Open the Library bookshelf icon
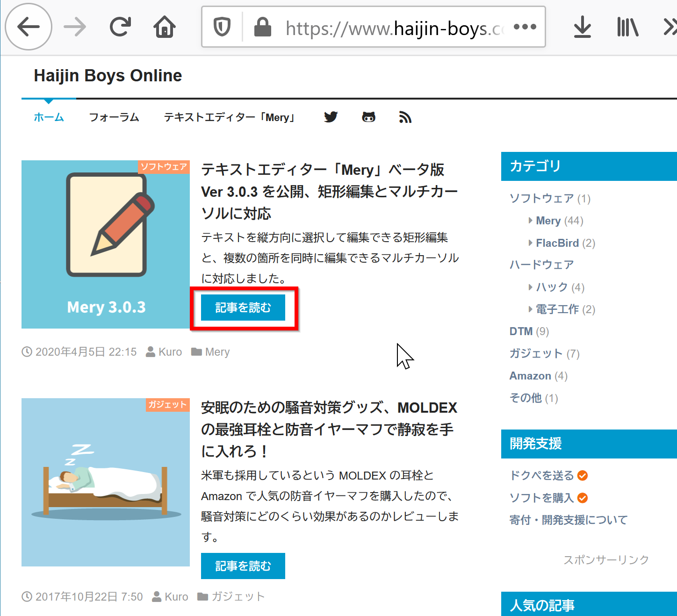 click(627, 27)
